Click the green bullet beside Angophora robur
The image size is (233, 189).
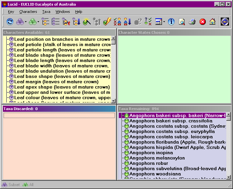pyautogui.click(x=126, y=163)
